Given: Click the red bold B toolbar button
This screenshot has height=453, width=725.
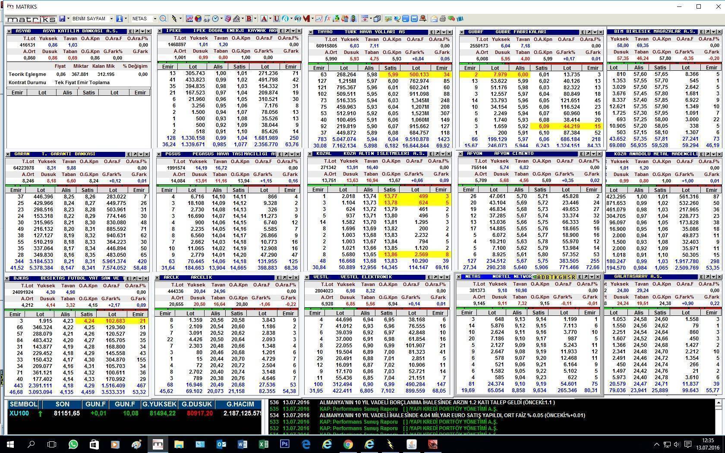Looking at the screenshot, I should click(249, 19).
